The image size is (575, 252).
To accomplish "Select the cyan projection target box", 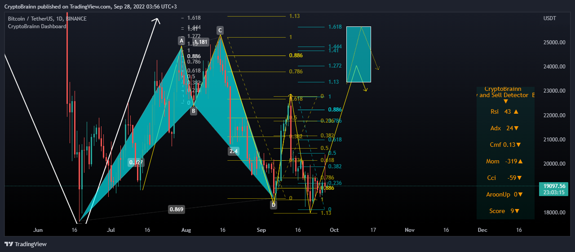I will tap(358, 54).
